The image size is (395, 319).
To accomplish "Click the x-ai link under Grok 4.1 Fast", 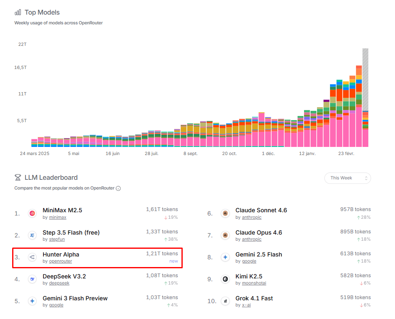I will tap(246, 305).
